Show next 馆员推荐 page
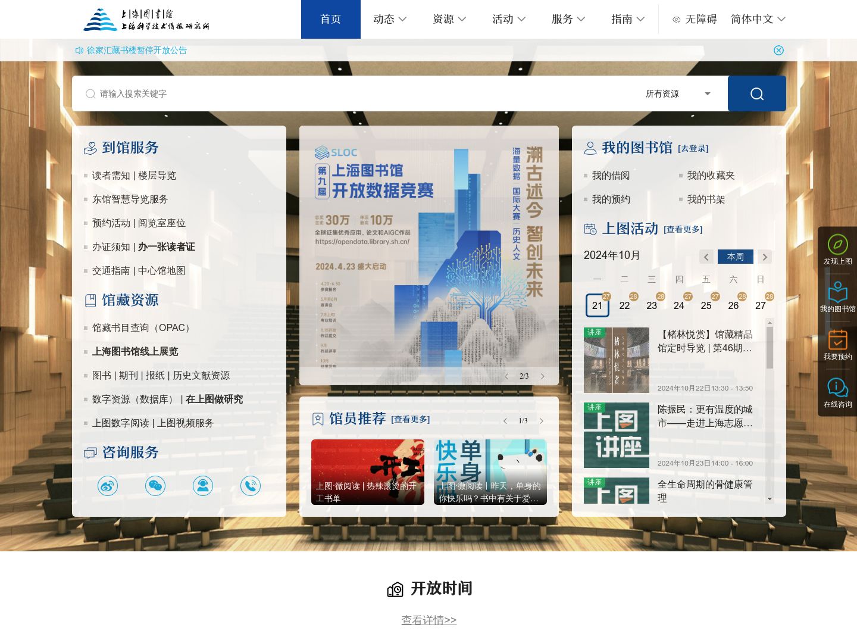 (x=541, y=421)
